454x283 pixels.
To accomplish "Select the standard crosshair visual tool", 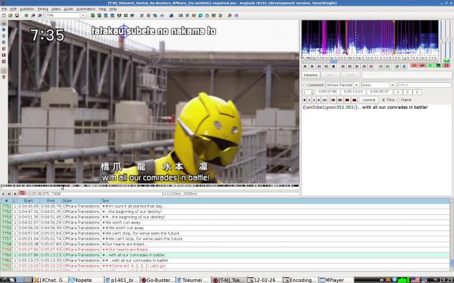I will click(x=4, y=23).
